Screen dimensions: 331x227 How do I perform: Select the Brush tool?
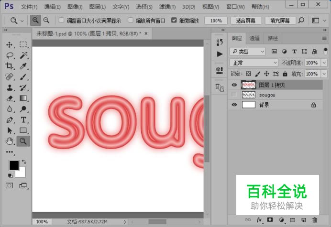tap(23, 77)
